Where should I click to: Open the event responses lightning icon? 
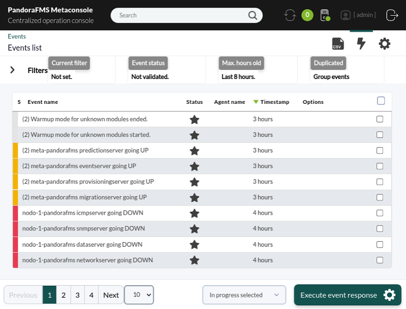[361, 44]
